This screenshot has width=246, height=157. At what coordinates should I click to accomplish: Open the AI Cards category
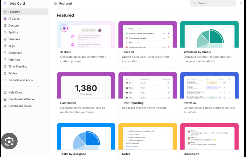click(x=25, y=19)
